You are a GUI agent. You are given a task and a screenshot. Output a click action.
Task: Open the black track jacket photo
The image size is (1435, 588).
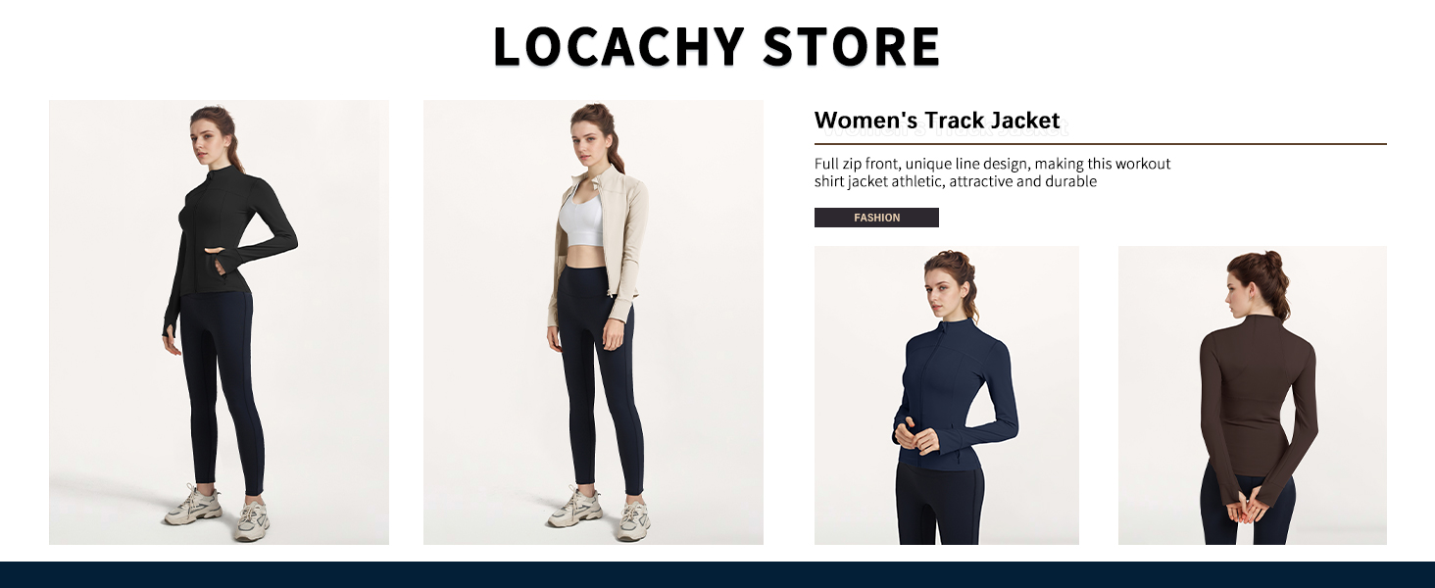tap(219, 322)
